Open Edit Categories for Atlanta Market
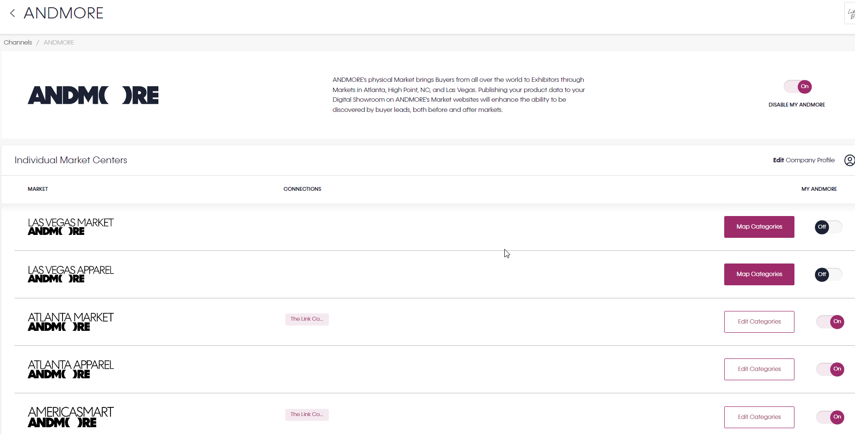The image size is (855, 434). [759, 322]
